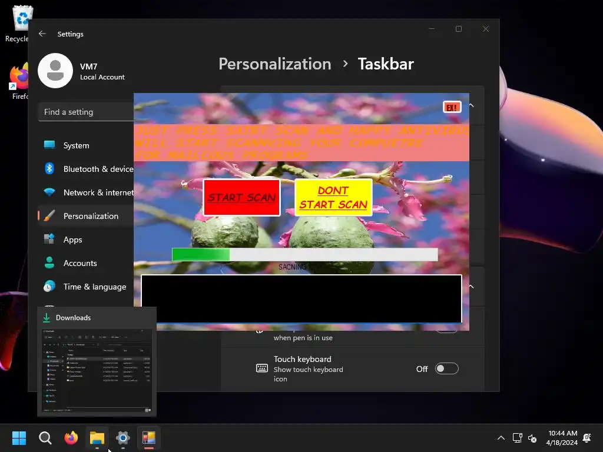The image size is (603, 452).
Task: Focus the Find a setting search box
Action: coord(86,112)
